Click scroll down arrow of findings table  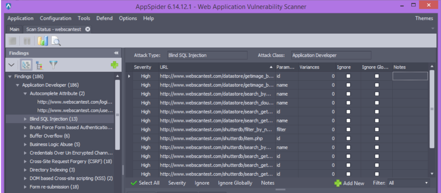pyautogui.click(x=432, y=174)
